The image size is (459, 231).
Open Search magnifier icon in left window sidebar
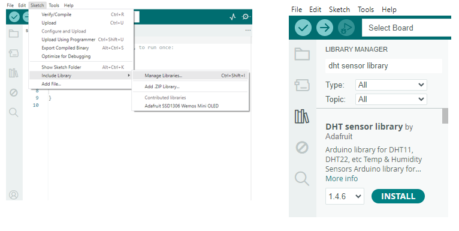[x=13, y=112]
